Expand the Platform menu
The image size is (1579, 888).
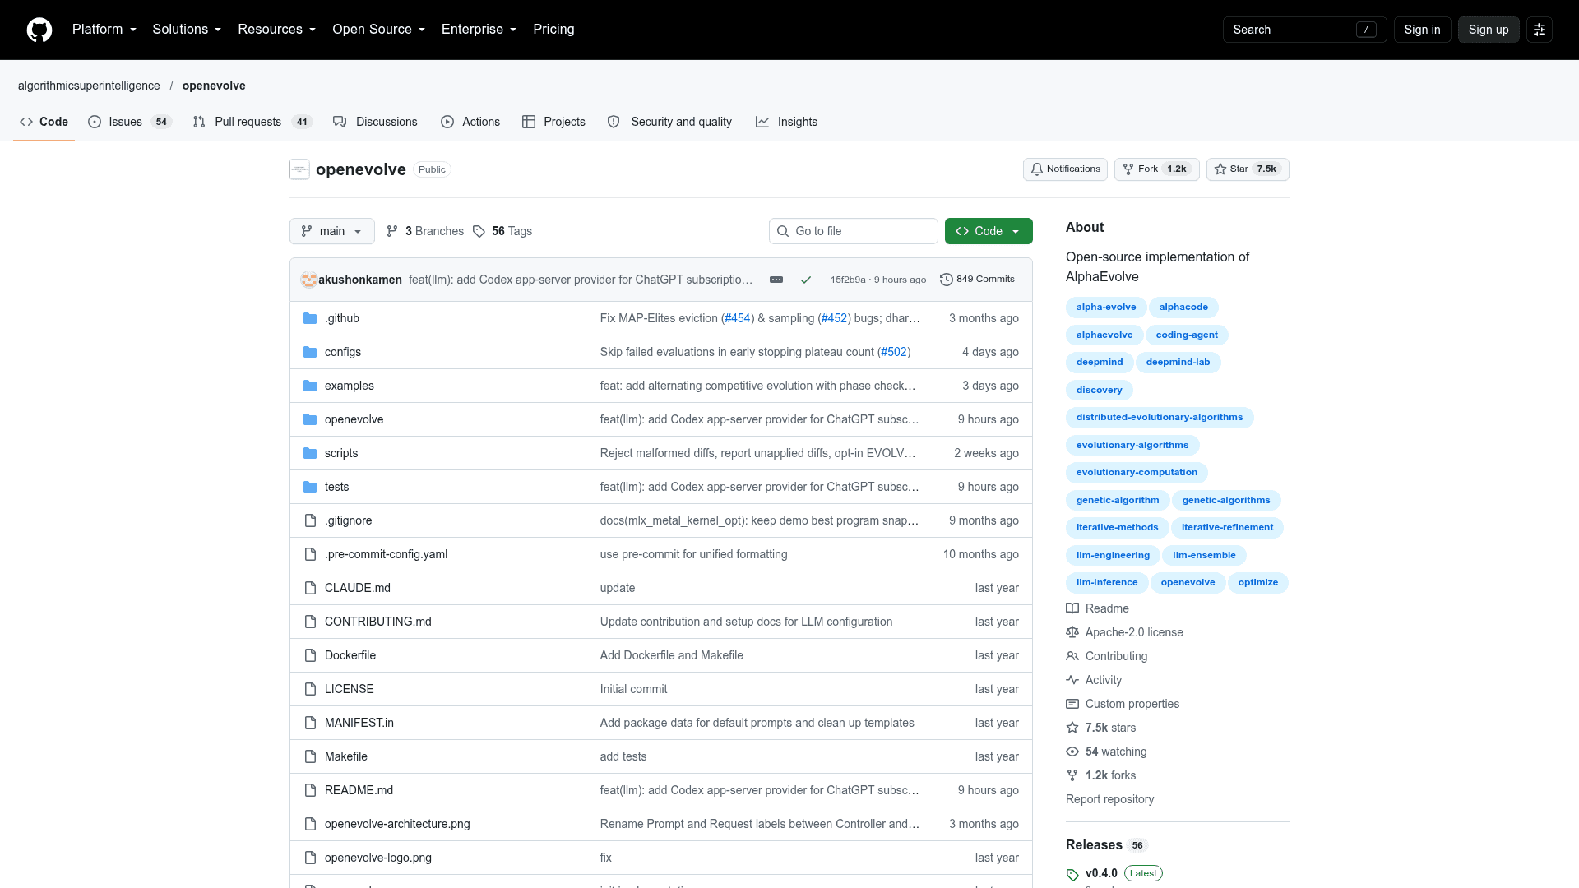point(104,30)
